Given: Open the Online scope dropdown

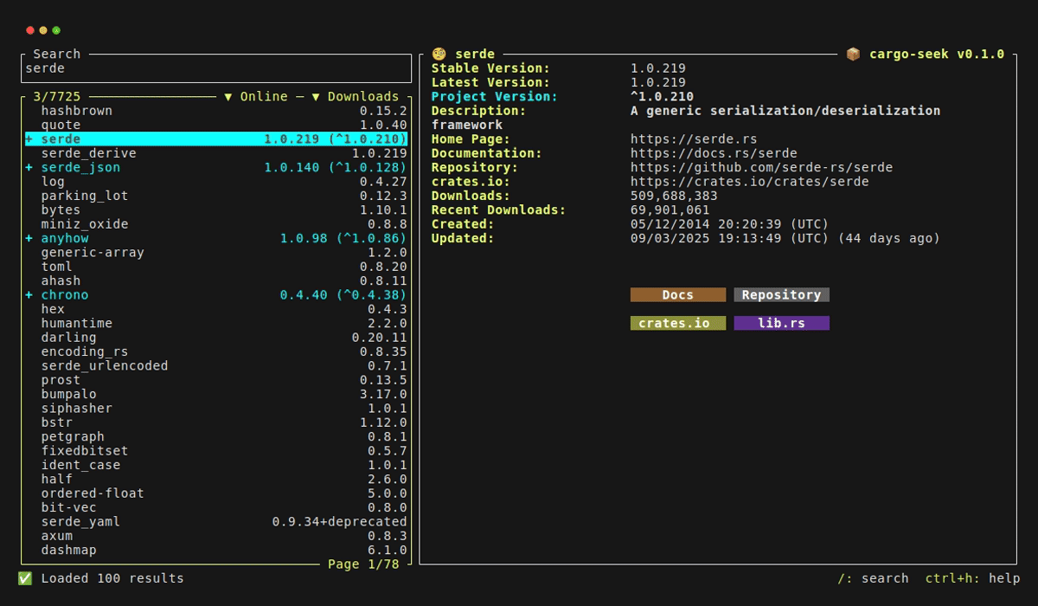Looking at the screenshot, I should 256,96.
